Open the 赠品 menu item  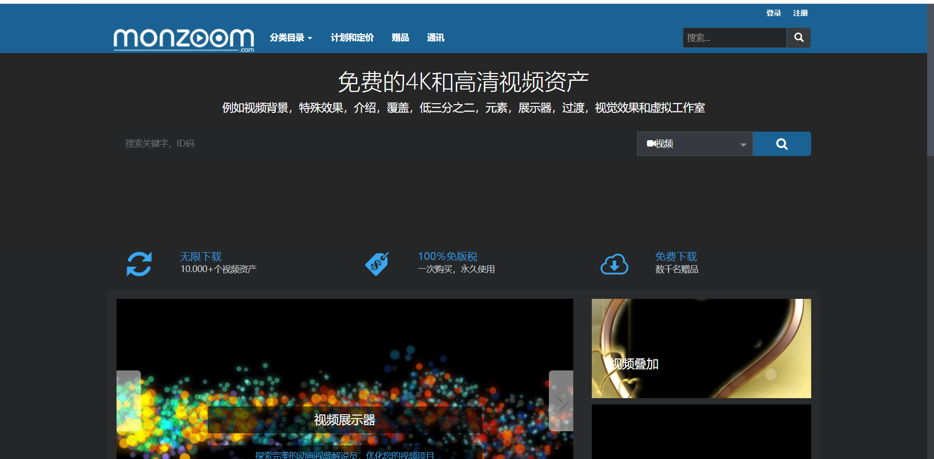tap(400, 37)
